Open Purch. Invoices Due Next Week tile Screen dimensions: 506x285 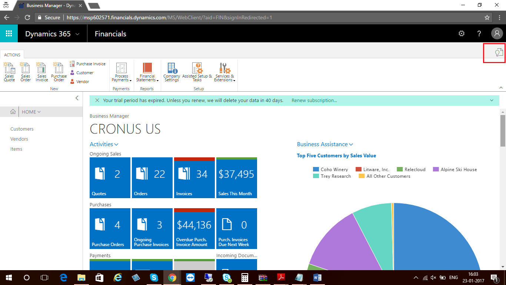(237, 229)
